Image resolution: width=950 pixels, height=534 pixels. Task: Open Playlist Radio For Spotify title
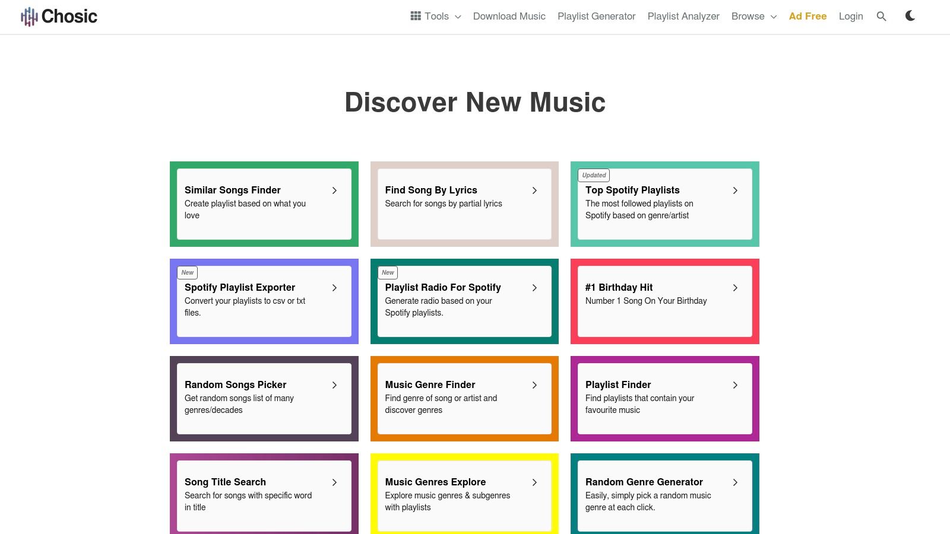(x=443, y=287)
